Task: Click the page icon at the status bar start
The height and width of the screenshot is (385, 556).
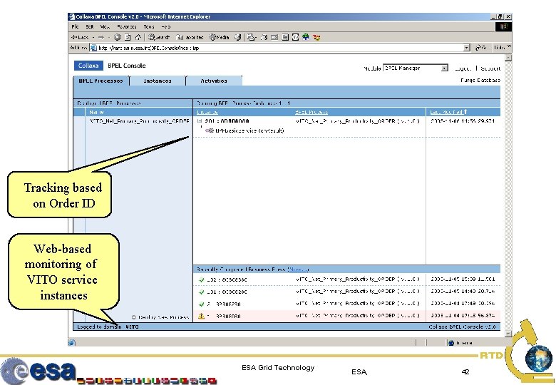Action: click(x=71, y=342)
